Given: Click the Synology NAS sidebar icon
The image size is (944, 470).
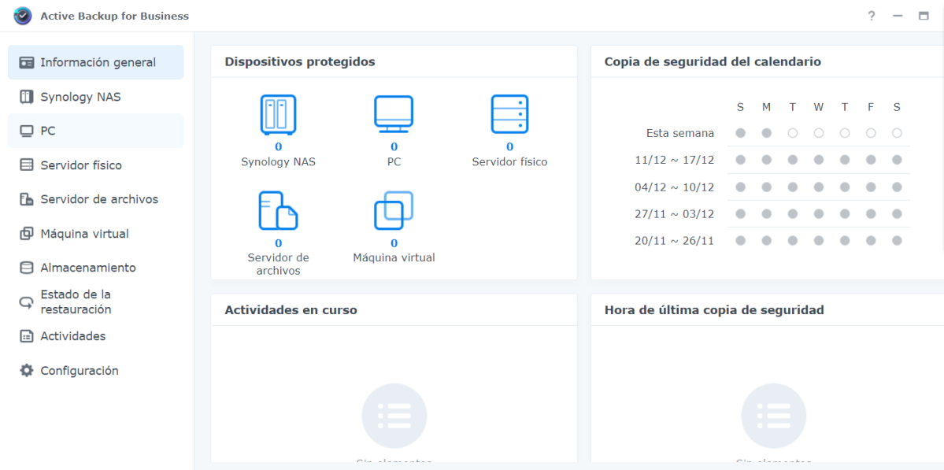Looking at the screenshot, I should click(27, 97).
